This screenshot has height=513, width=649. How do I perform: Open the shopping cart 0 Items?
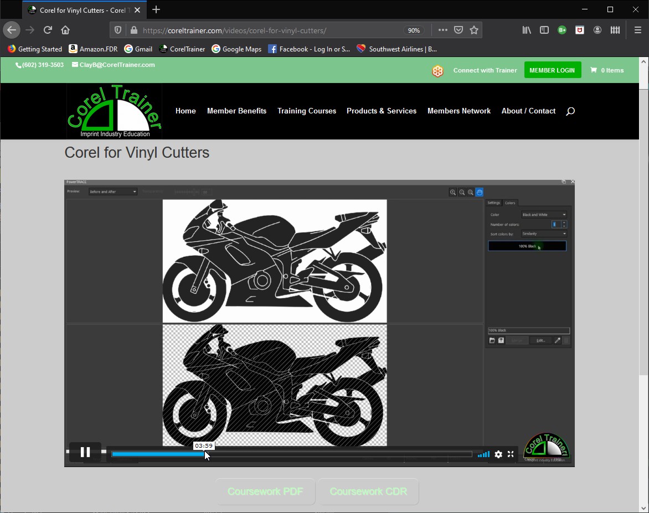[607, 70]
